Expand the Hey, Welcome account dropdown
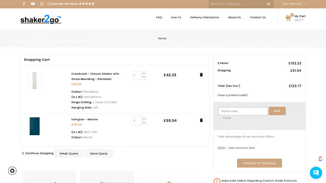 pyautogui.click(x=294, y=4)
